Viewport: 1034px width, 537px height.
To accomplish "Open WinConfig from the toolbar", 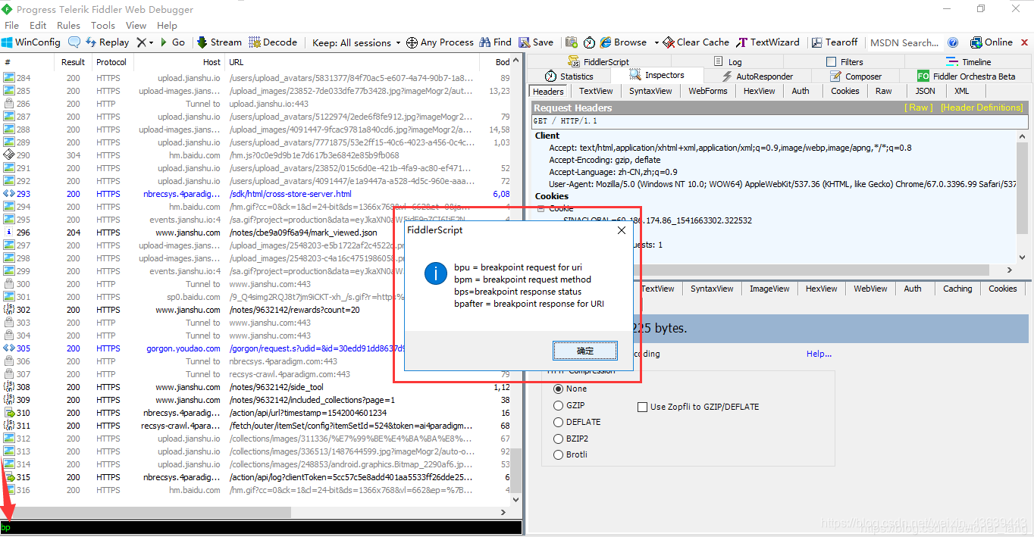I will [x=31, y=42].
